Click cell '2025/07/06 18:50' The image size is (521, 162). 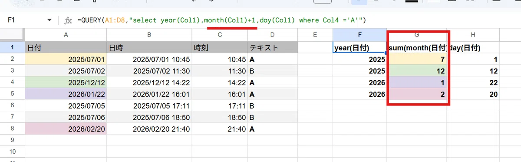[x=149, y=117]
